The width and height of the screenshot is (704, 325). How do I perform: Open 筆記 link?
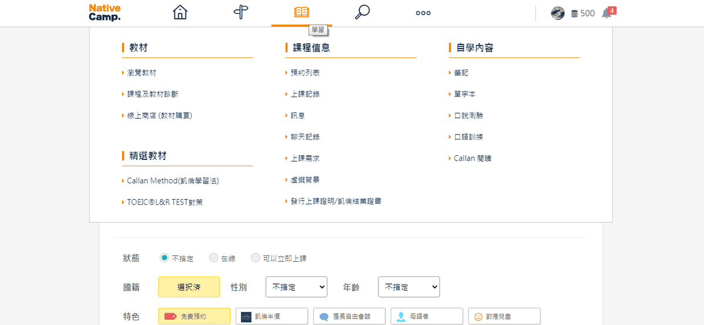click(x=461, y=73)
